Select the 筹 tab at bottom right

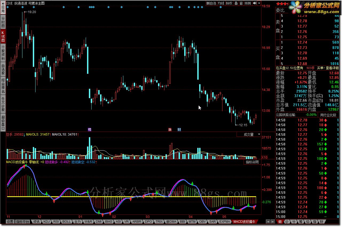coord(301,222)
